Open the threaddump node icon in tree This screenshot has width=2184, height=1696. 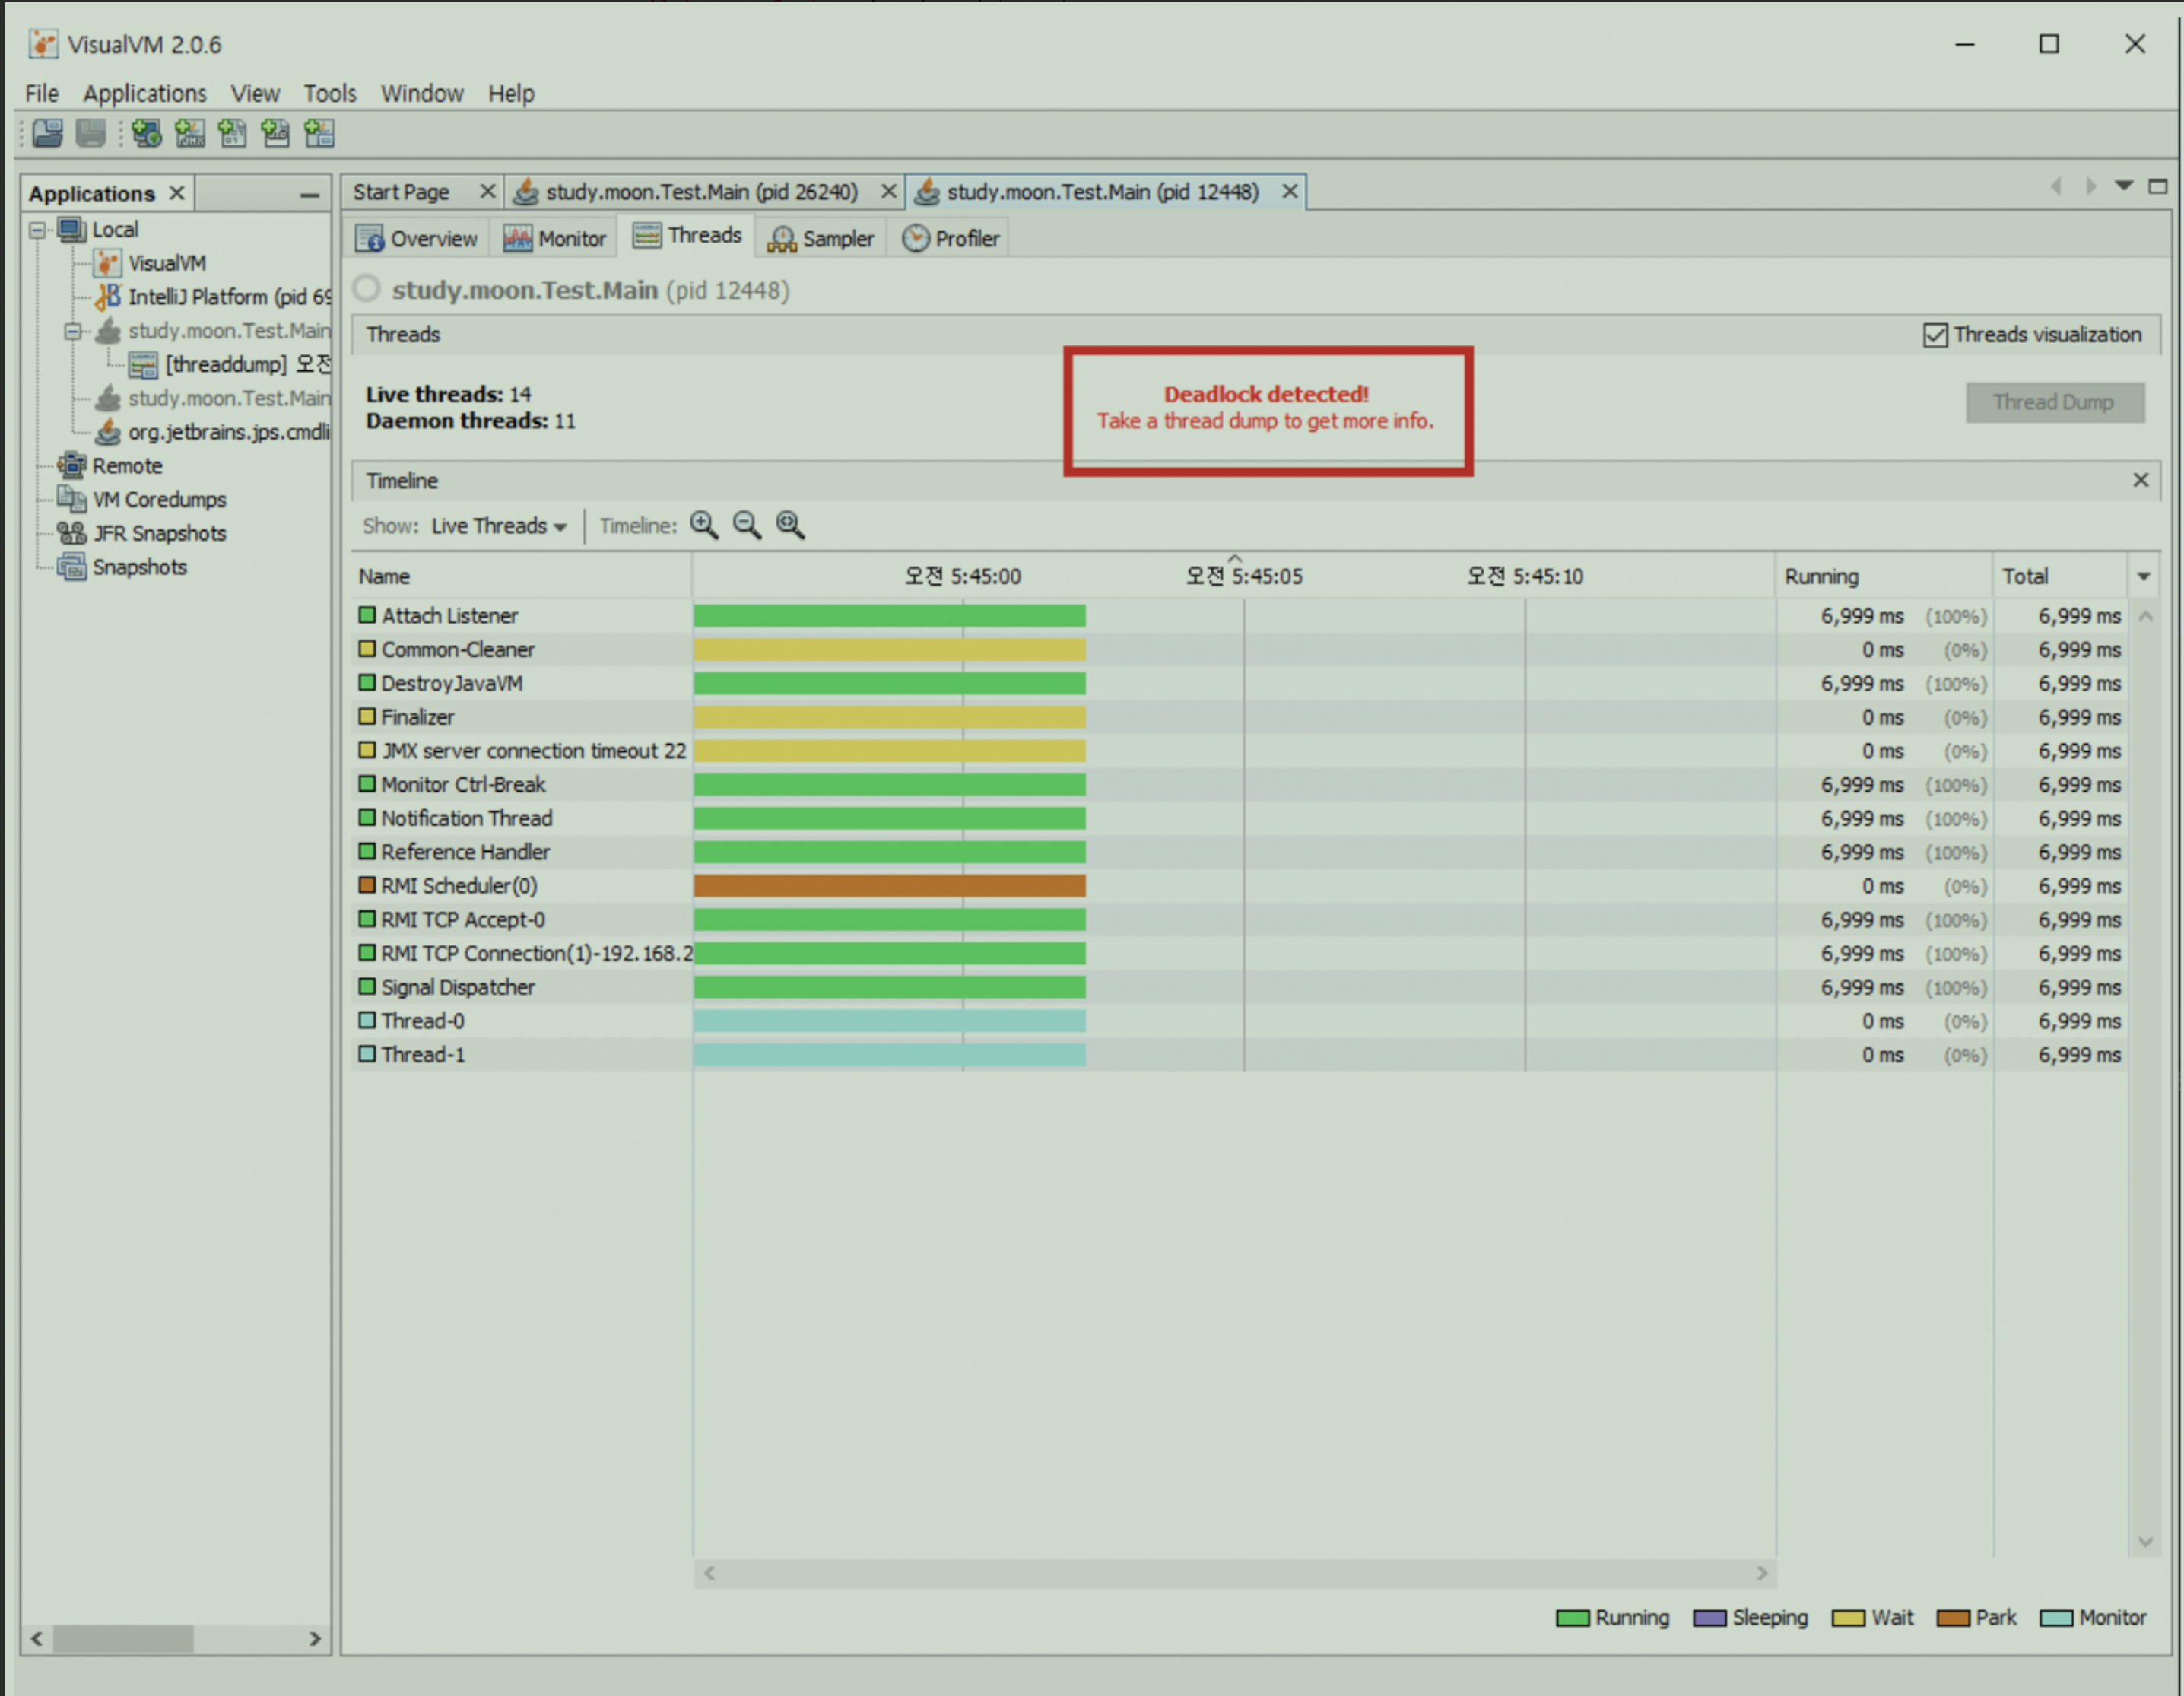tap(143, 365)
